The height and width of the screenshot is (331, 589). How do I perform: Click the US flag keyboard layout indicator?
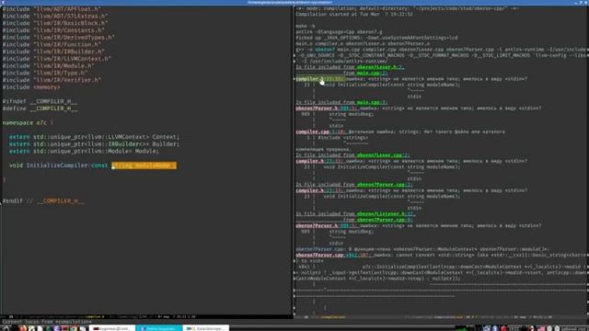tap(541, 328)
